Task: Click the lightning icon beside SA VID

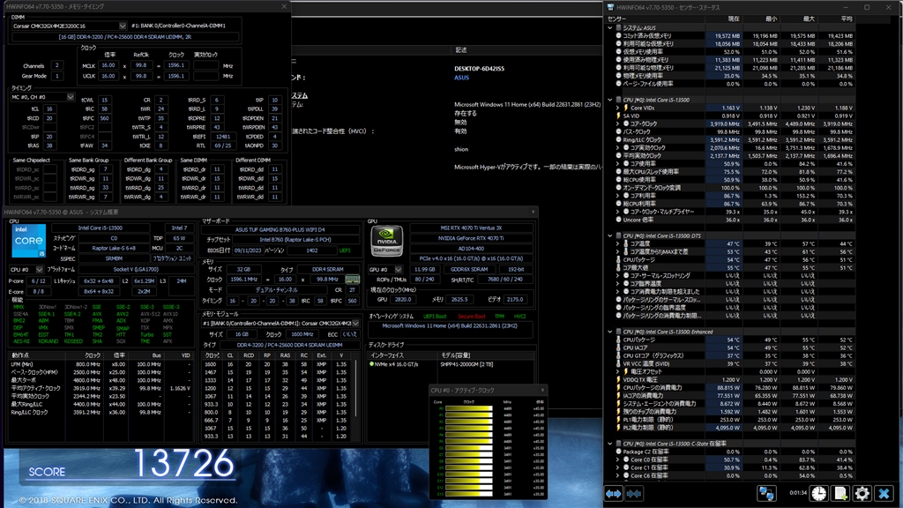Action: [619, 116]
